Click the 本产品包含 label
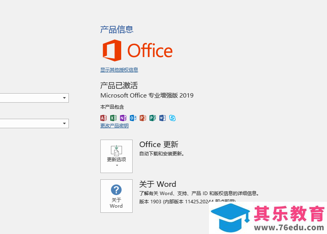The width and height of the screenshot is (327, 234). 112,107
